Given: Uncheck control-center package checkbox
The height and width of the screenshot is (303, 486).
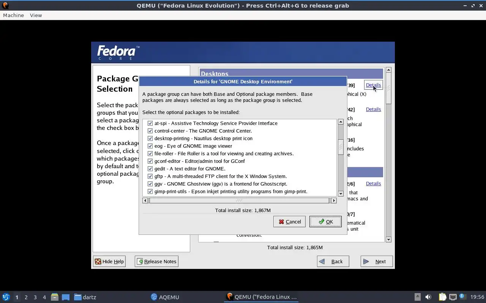Looking at the screenshot, I should (x=150, y=131).
